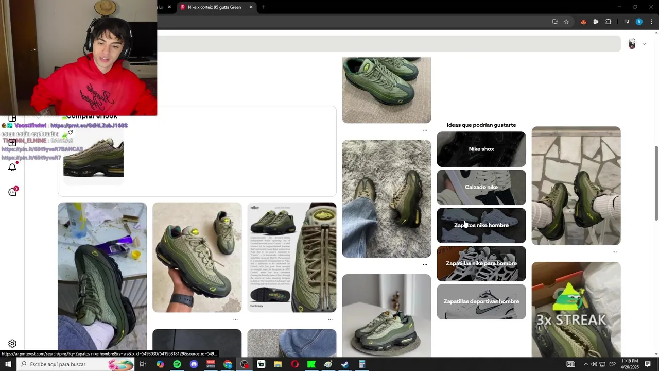The height and width of the screenshot is (371, 659).
Task: Open the media controls icon in Chrome toolbar
Action: pos(627,22)
